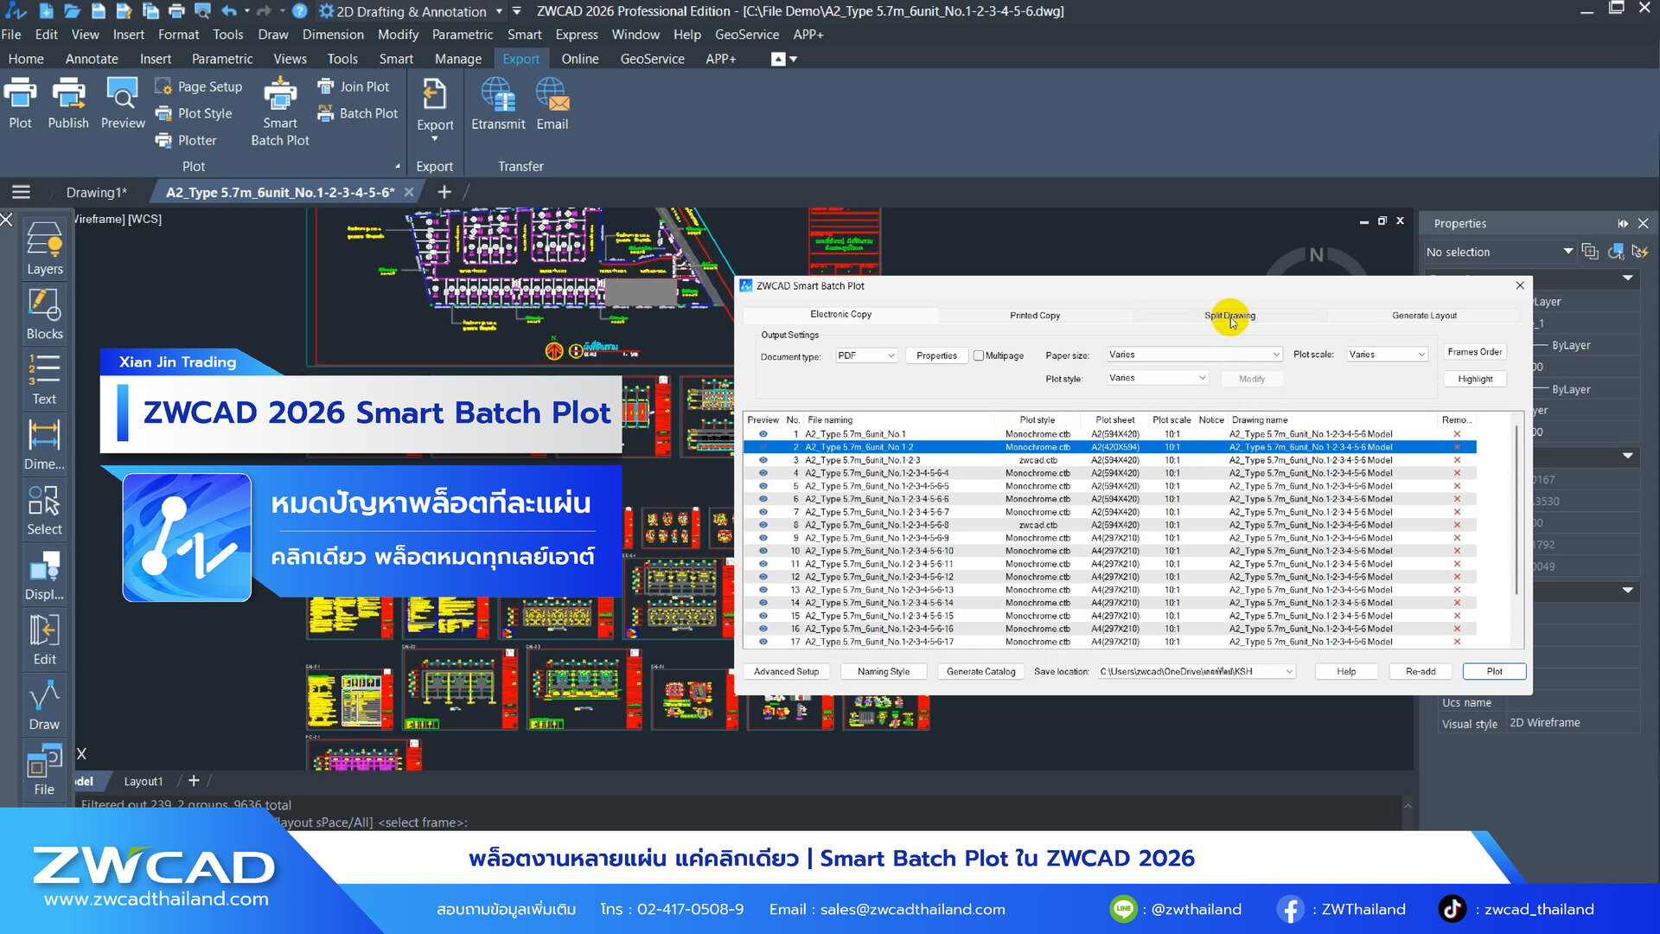The height and width of the screenshot is (934, 1660).
Task: Open the Display tool in the sidebar
Action: click(x=45, y=573)
